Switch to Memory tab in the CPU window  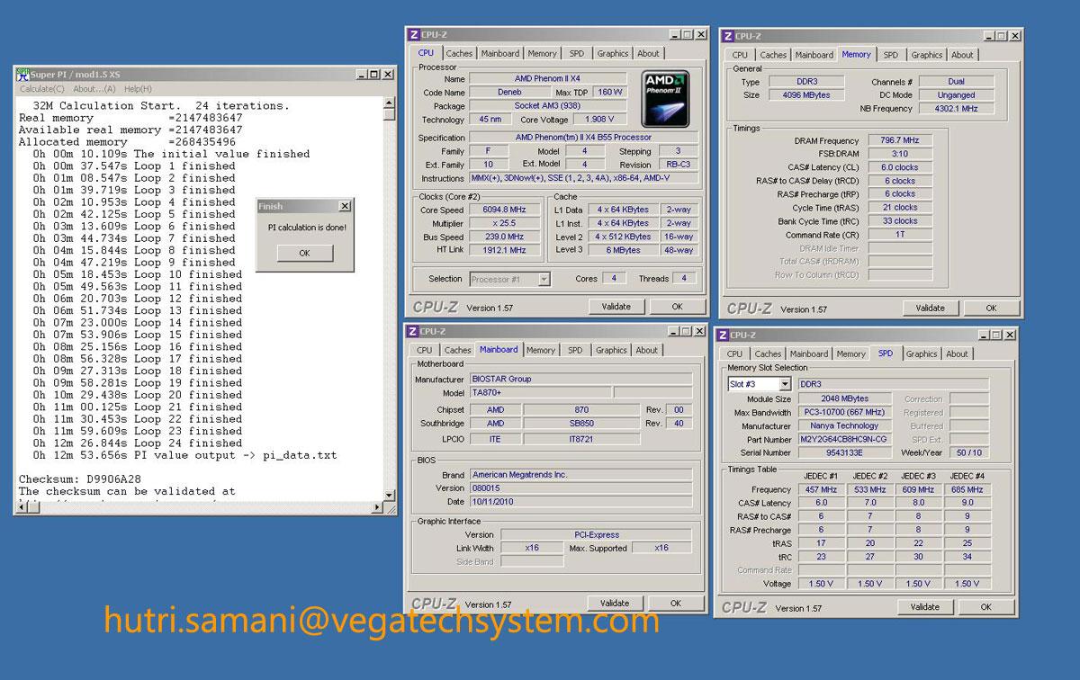click(542, 54)
